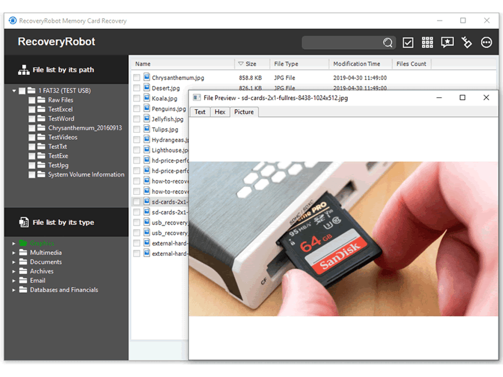Click the document icon beside 'File list by its type'
503x377 pixels.
pos(24,222)
